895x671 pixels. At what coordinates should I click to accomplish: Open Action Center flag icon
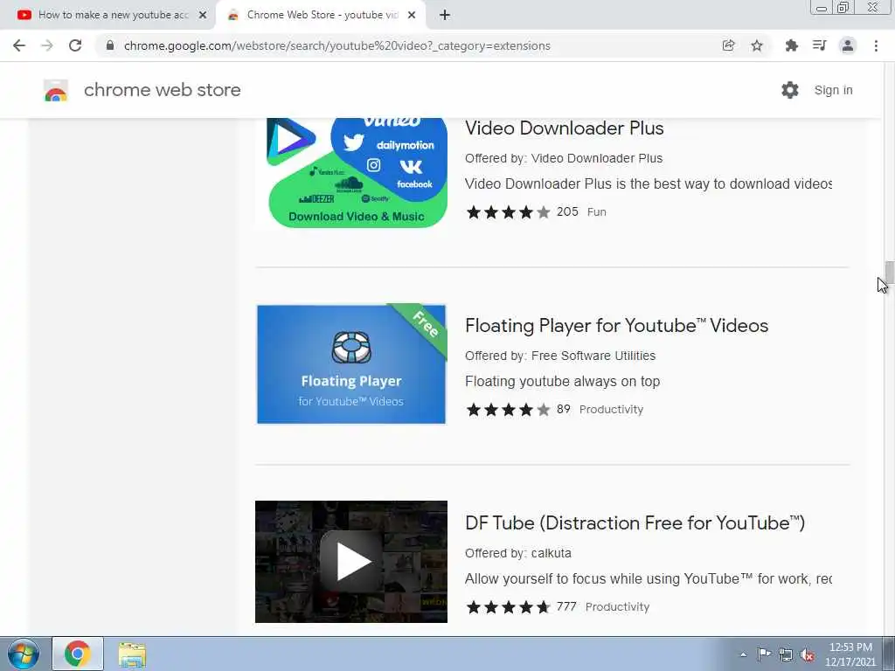pos(764,654)
